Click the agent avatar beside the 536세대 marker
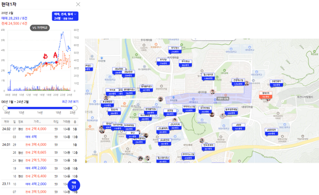Viewport: 319px width, 195px height. pyautogui.click(x=222, y=116)
